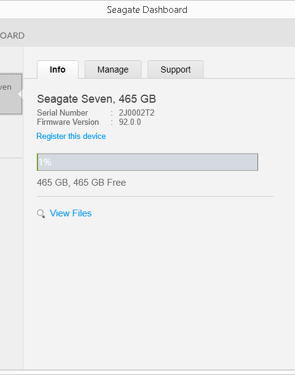The width and height of the screenshot is (295, 375).
Task: Click the Register this device link
Action: [x=71, y=136]
